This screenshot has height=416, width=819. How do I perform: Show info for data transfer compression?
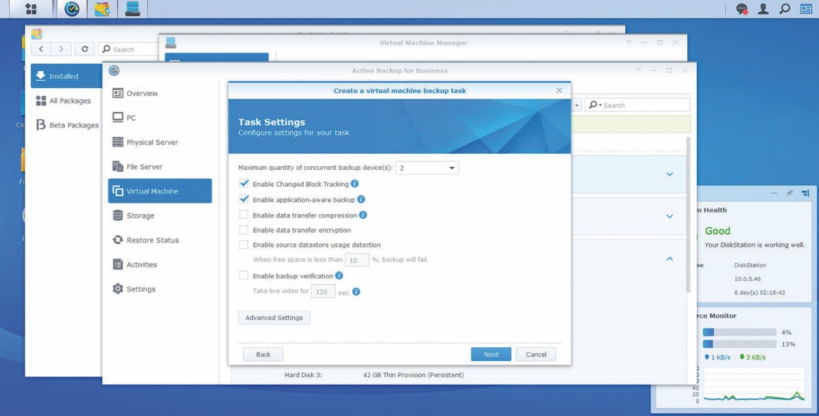tap(363, 215)
